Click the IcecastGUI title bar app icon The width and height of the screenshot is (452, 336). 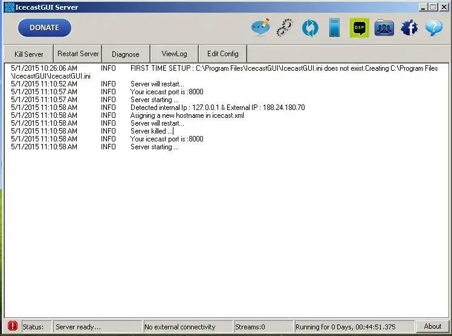click(9, 7)
